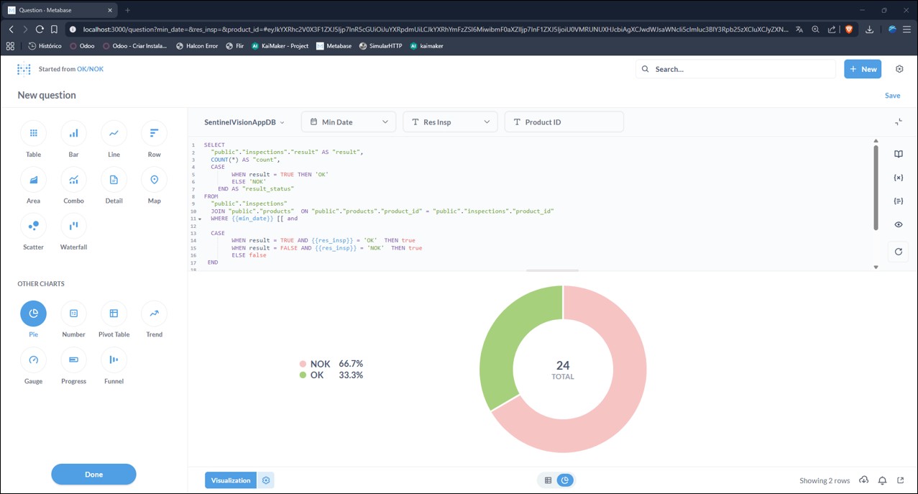918x494 pixels.
Task: Open the Min Date filter dropdown
Action: click(349, 122)
